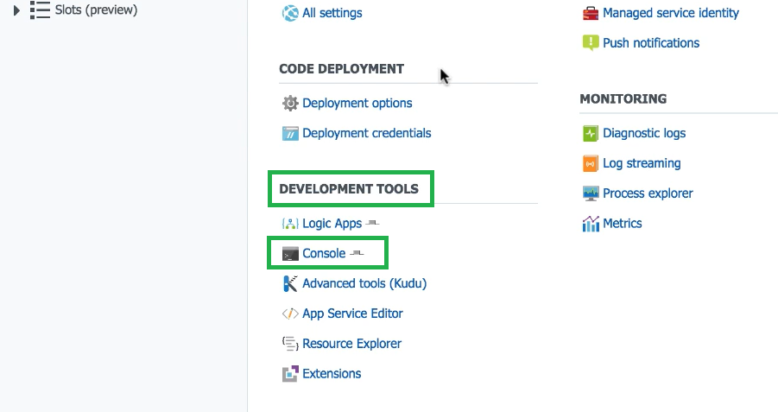Viewport: 778px width, 412px height.
Task: Click the Push notifications icon
Action: (591, 42)
